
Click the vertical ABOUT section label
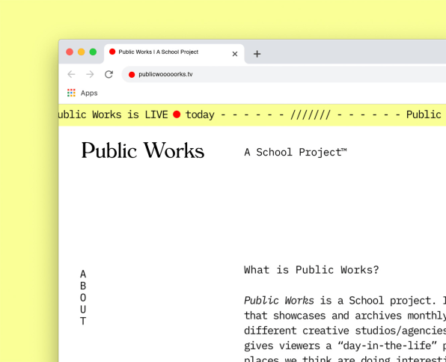click(x=83, y=298)
